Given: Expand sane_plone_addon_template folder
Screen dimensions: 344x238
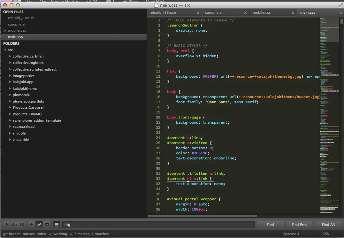Looking at the screenshot, I should click(x=10, y=120).
